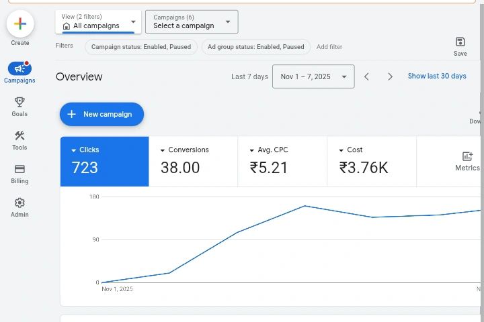Go to next date range arrow

click(x=390, y=76)
